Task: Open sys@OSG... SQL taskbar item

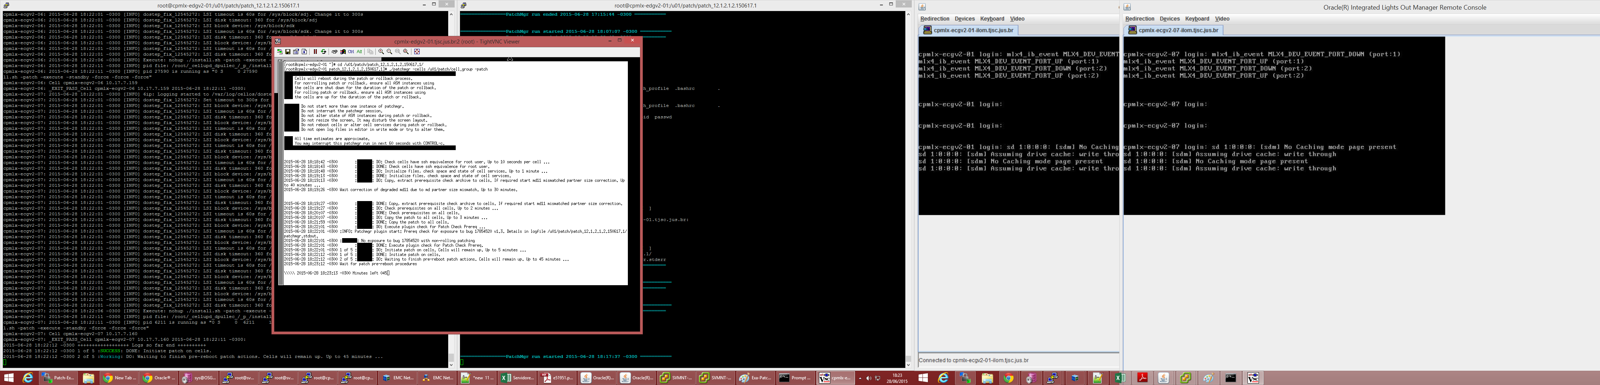Action: coord(198,378)
